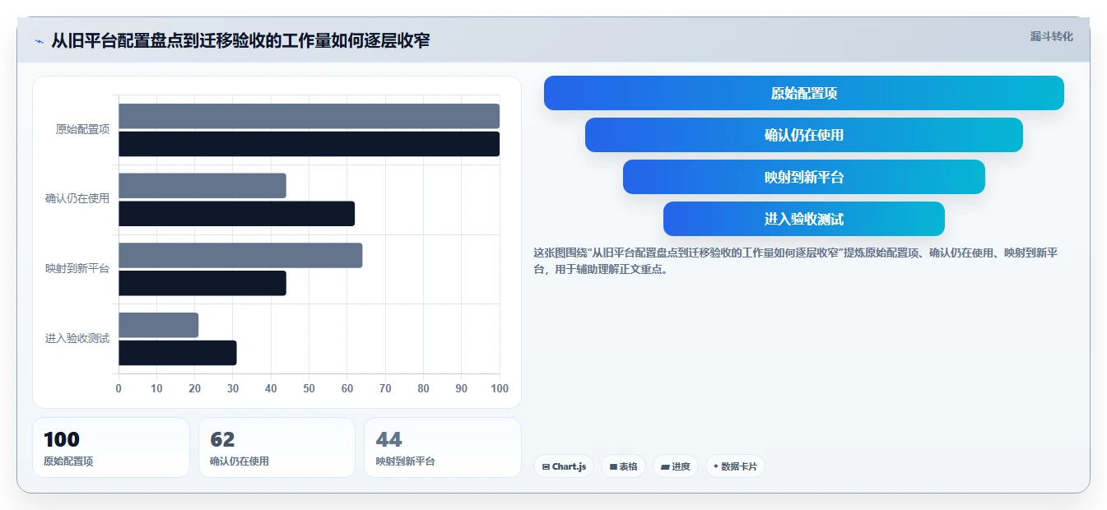Click the x-axis tick label 90
Viewport: 1107px width, 510px height.
coord(462,388)
